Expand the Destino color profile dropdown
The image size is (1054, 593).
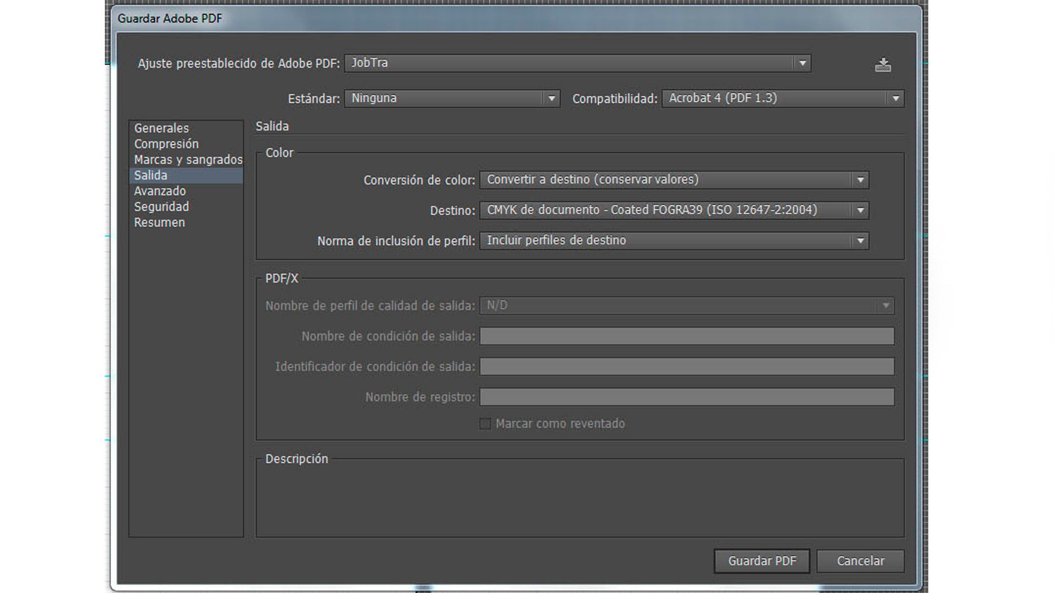coord(674,210)
